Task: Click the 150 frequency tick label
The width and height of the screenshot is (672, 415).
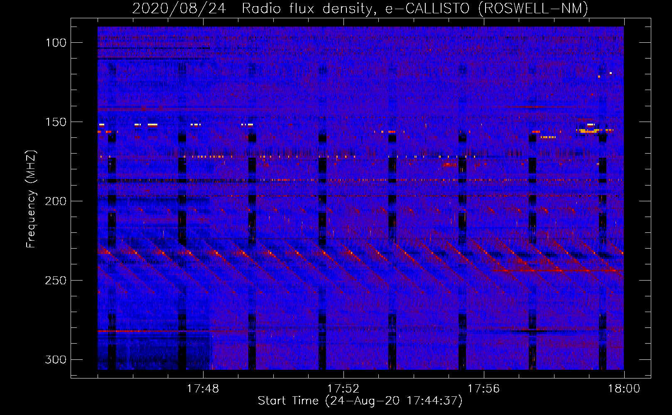Action: pos(56,122)
